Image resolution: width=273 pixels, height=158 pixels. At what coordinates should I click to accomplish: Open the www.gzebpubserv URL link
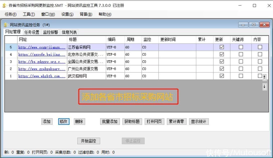42,69
